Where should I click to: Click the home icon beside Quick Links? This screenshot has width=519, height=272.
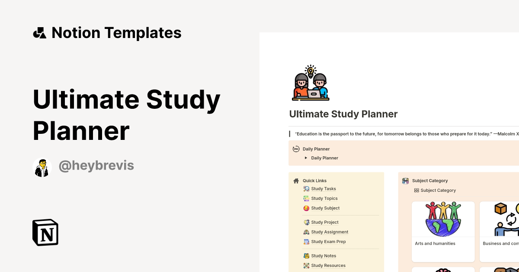click(x=296, y=180)
